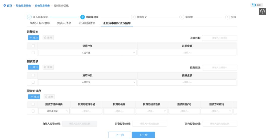Click step 1 checkmark circle icon
The width and height of the screenshot is (269, 139).
(x=29, y=17)
